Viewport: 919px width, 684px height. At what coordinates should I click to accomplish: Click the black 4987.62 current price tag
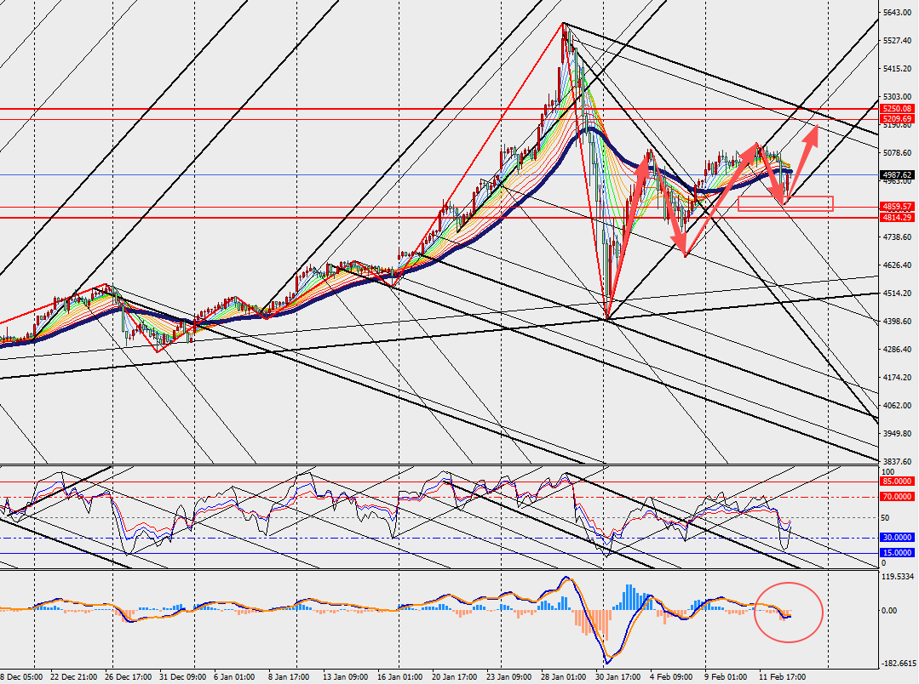tap(898, 174)
